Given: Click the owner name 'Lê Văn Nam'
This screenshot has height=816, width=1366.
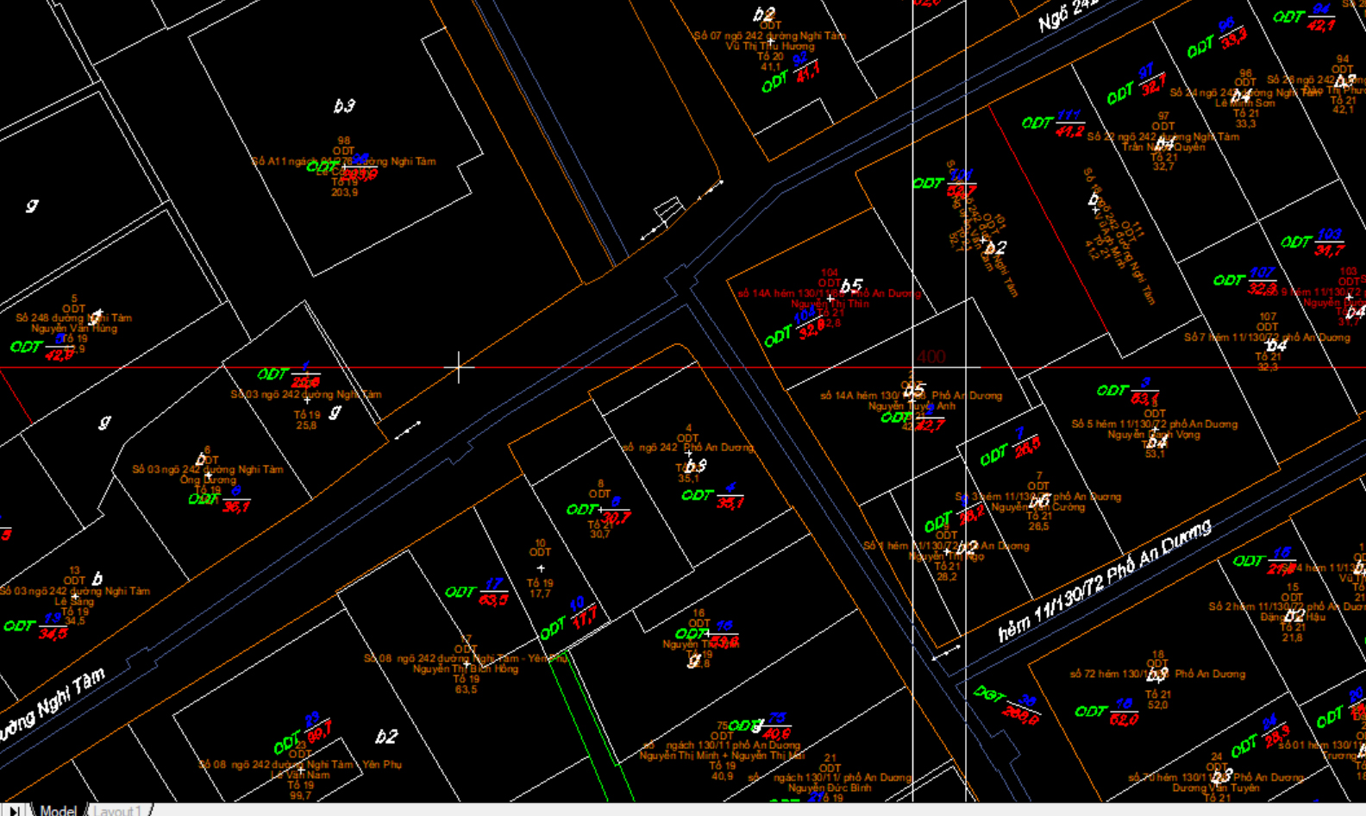Looking at the screenshot, I should click(300, 775).
